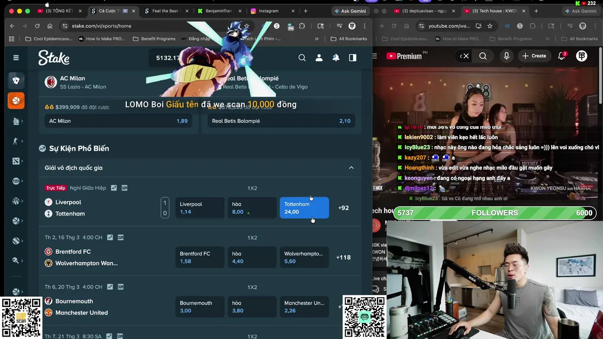Open Benefit Programs bookmark folder in left window

154,39
